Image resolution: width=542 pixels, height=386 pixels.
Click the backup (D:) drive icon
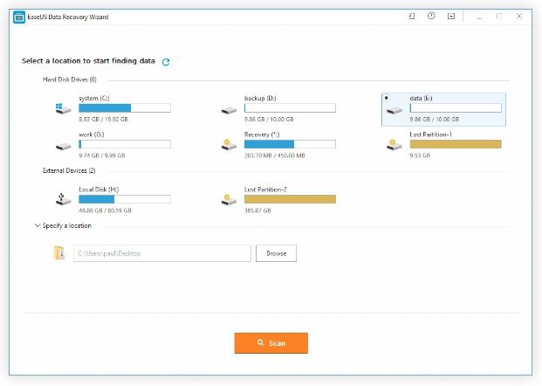(229, 110)
